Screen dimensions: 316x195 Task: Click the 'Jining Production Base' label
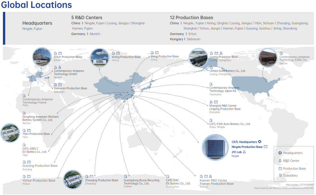[165, 56]
